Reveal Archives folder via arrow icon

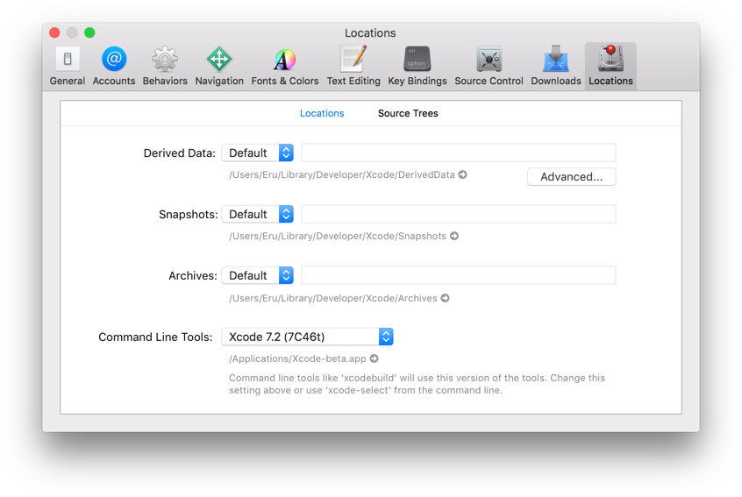pos(446,298)
